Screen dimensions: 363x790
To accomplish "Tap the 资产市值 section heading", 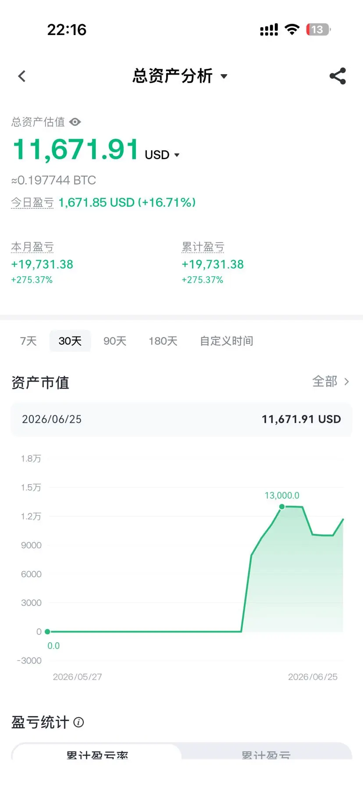I will (x=40, y=382).
